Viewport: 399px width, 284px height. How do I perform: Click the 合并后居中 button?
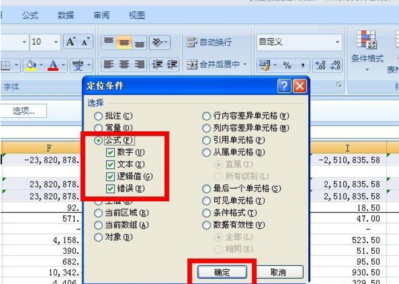[x=214, y=65]
